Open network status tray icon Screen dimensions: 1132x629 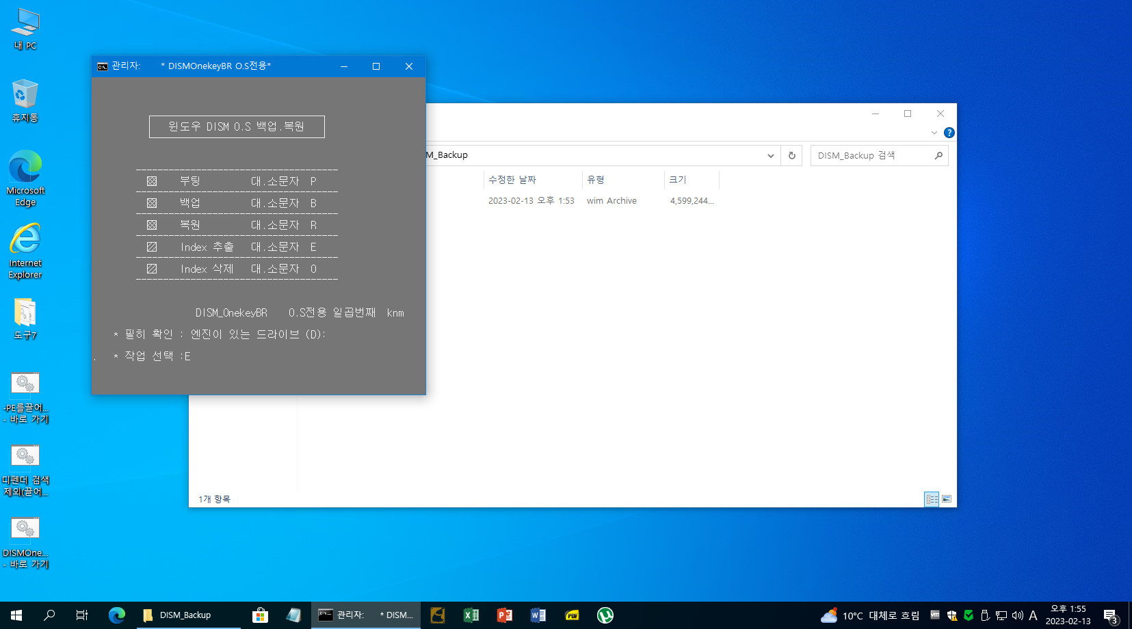pos(1001,615)
